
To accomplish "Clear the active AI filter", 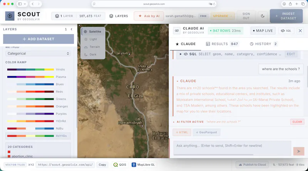I will tap(297, 122).
